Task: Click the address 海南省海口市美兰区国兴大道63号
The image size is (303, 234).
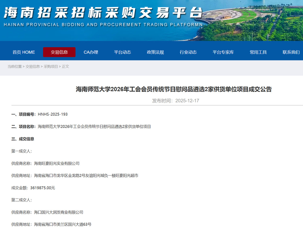Action: tap(63, 224)
